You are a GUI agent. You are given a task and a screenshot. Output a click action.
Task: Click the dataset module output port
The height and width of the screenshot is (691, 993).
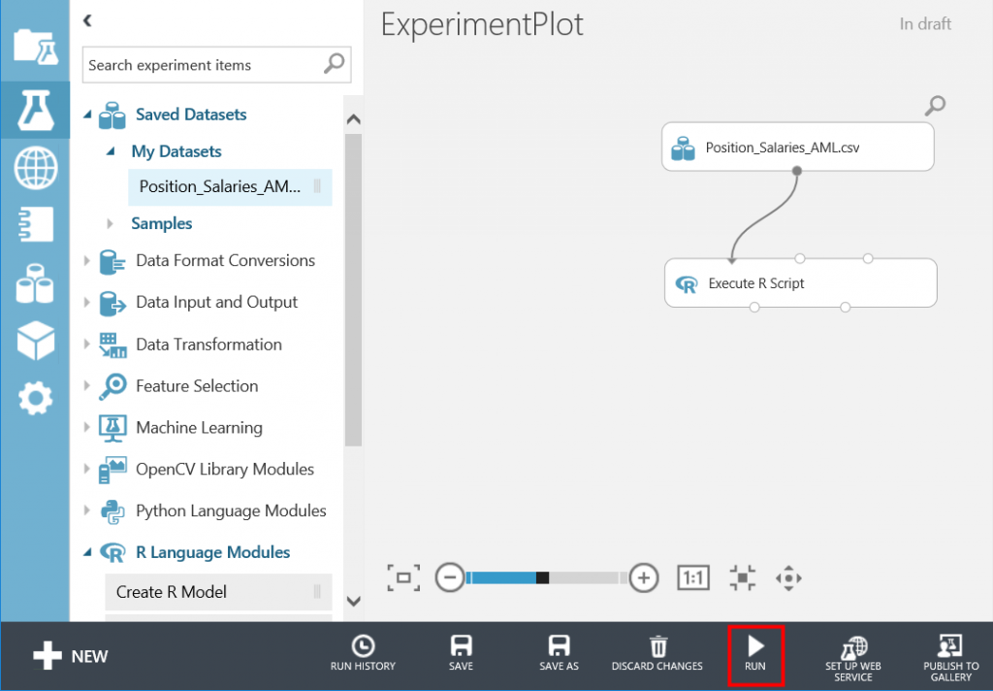(x=797, y=171)
